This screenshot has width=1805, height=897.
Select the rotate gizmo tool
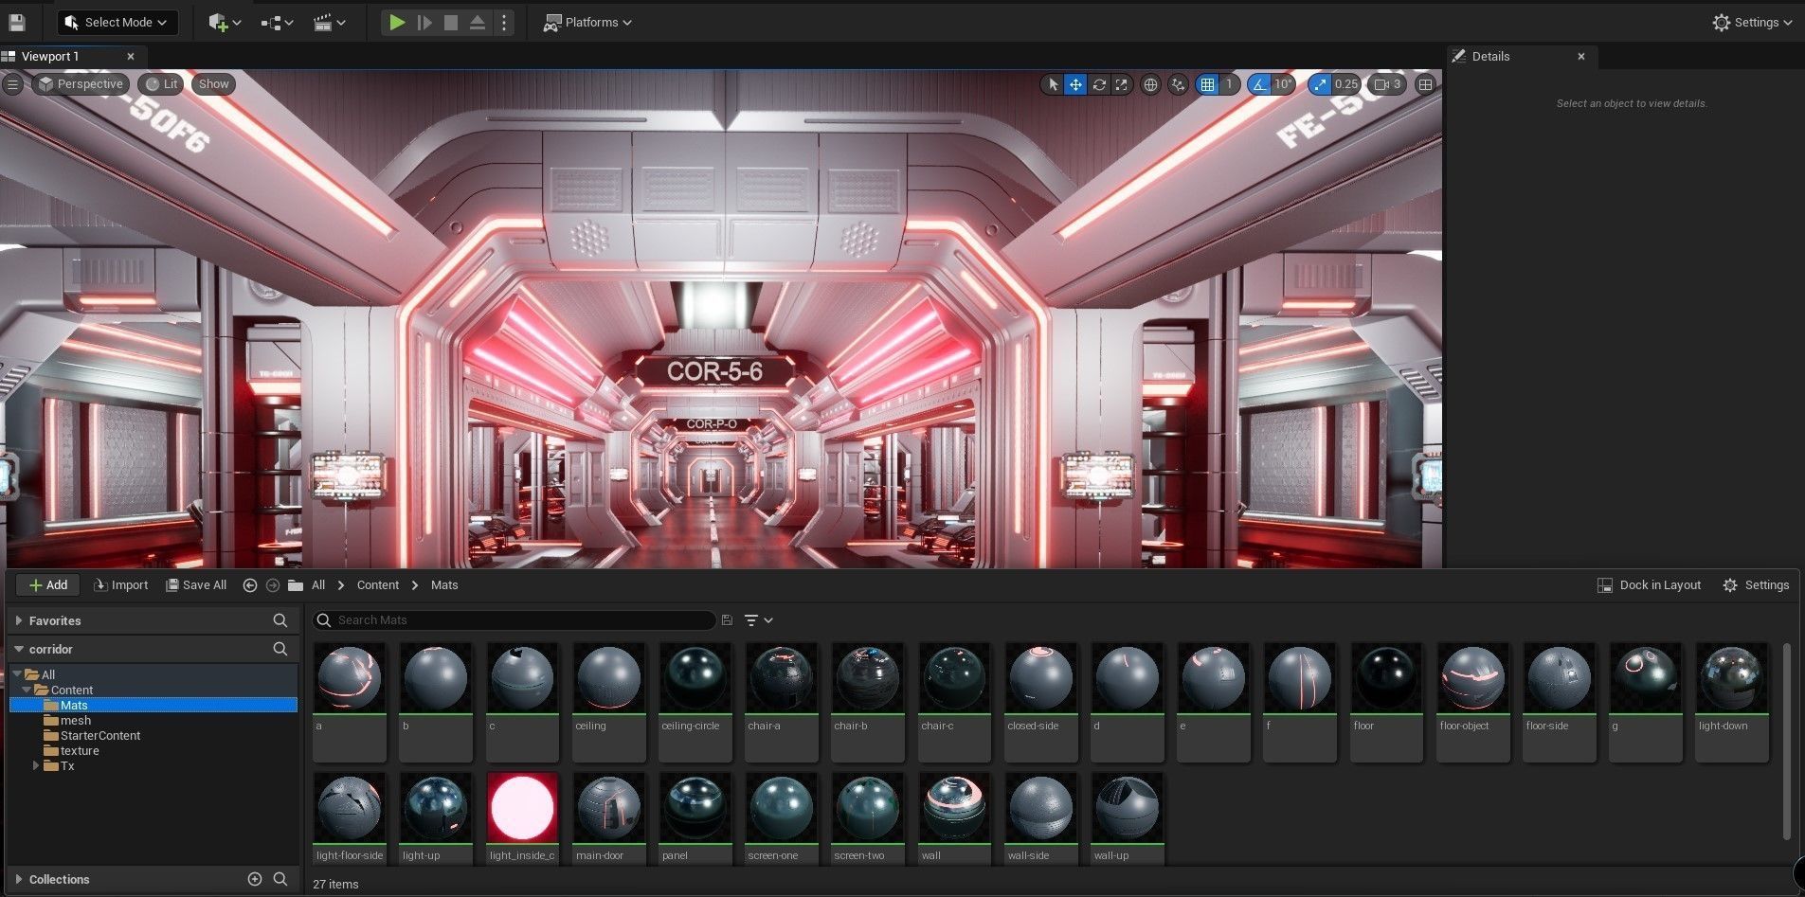(1099, 84)
